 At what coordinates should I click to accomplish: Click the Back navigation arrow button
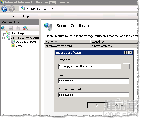pos(4,9)
